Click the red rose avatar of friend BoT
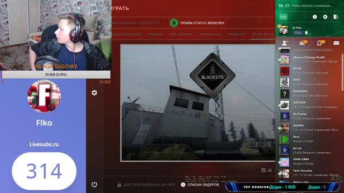This screenshot has height=193, width=344. (284, 71)
